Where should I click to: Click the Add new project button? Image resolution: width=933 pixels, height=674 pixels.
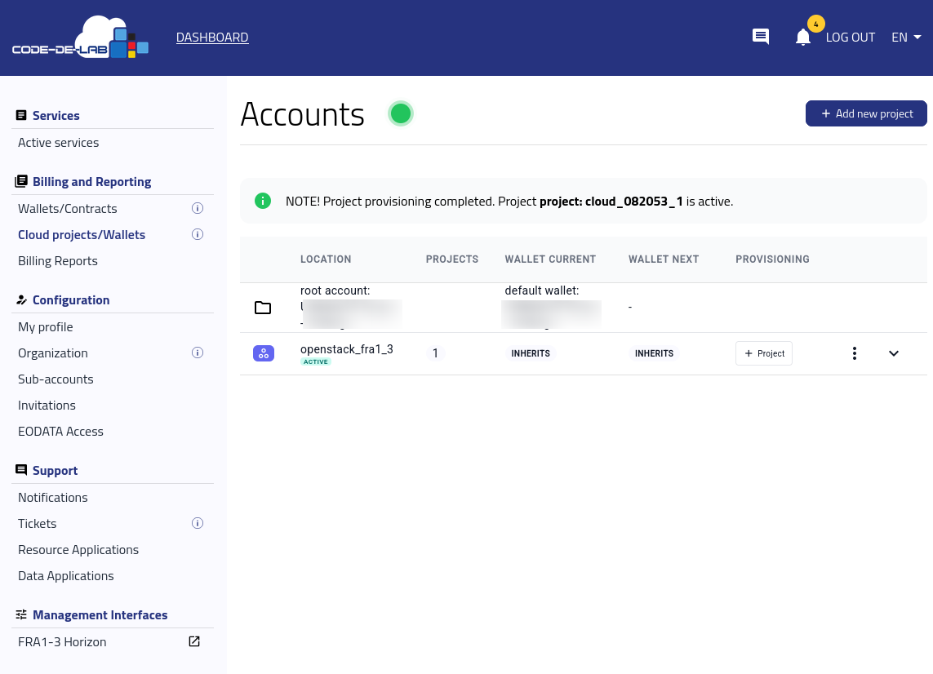(x=866, y=113)
